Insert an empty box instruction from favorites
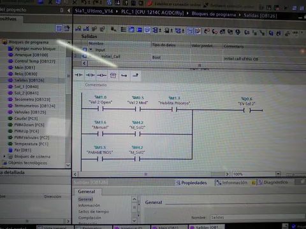The image size is (306, 229). 113,75
